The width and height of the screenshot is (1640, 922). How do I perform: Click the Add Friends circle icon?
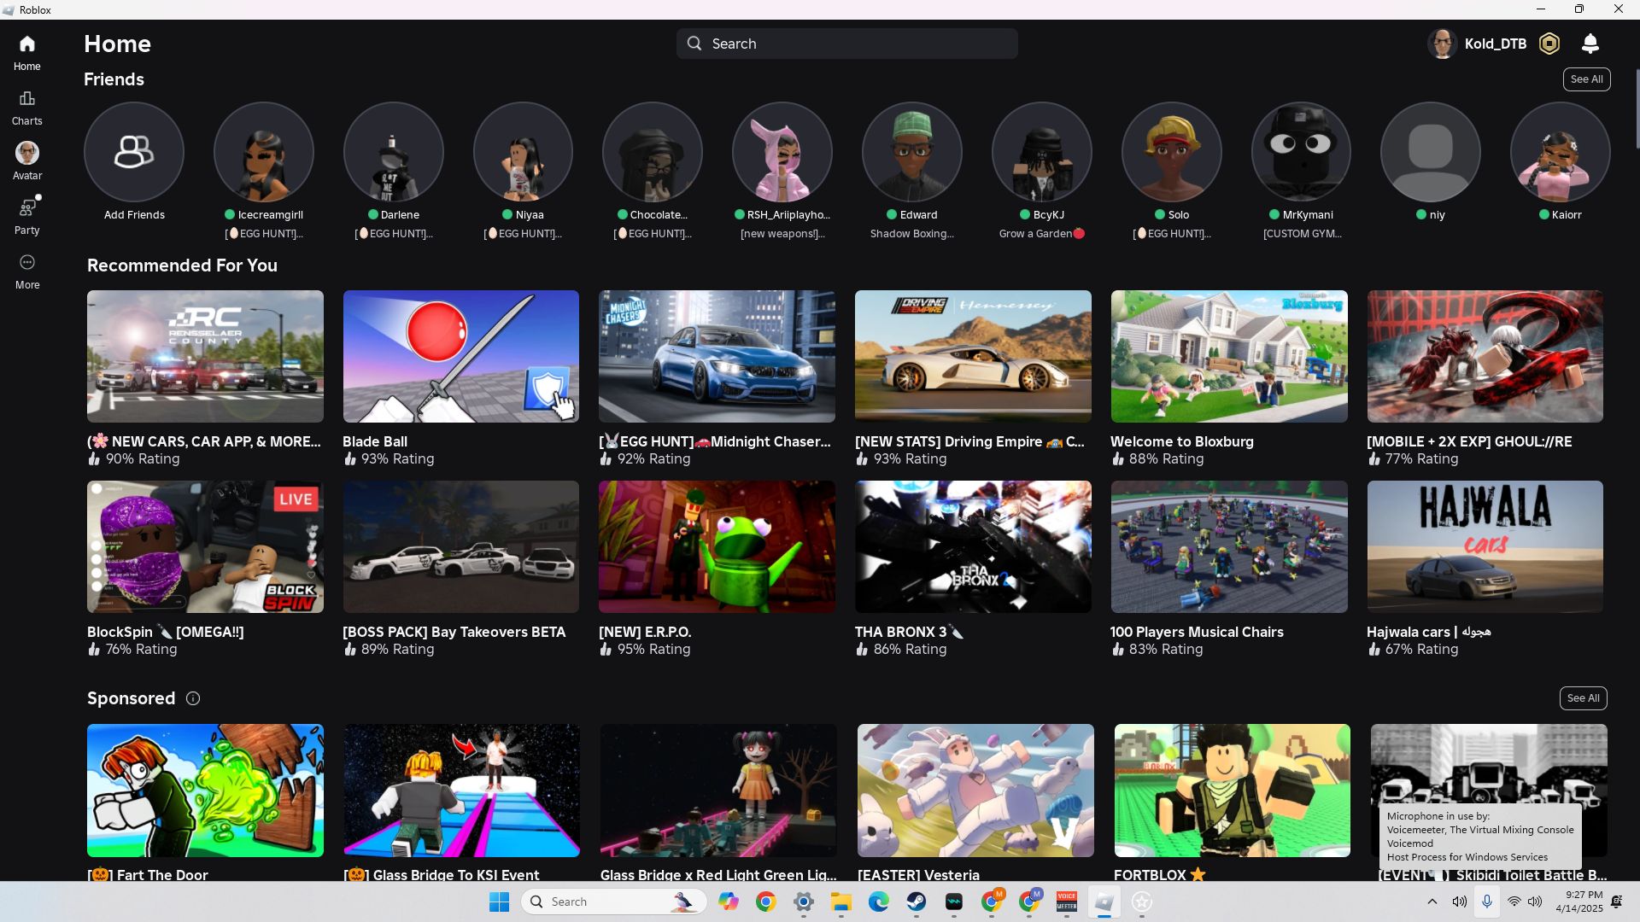click(x=134, y=152)
